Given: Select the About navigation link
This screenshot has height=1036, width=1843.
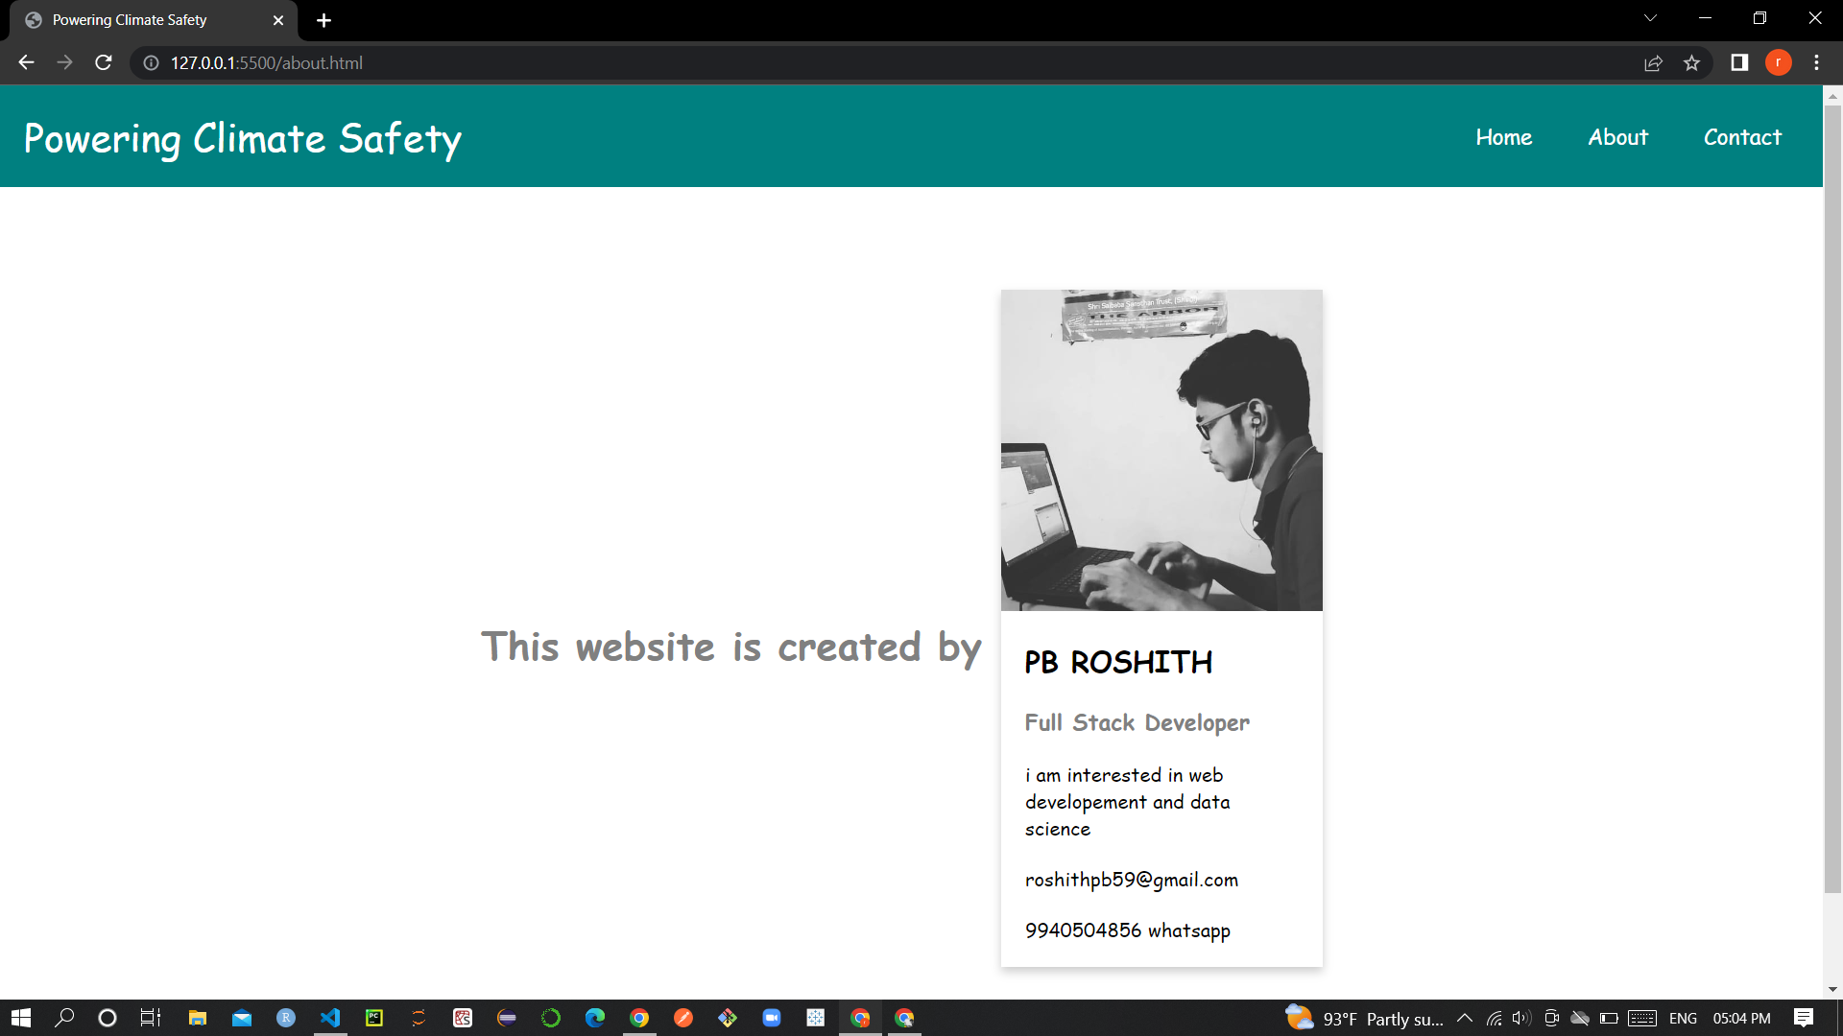Looking at the screenshot, I should [1617, 136].
